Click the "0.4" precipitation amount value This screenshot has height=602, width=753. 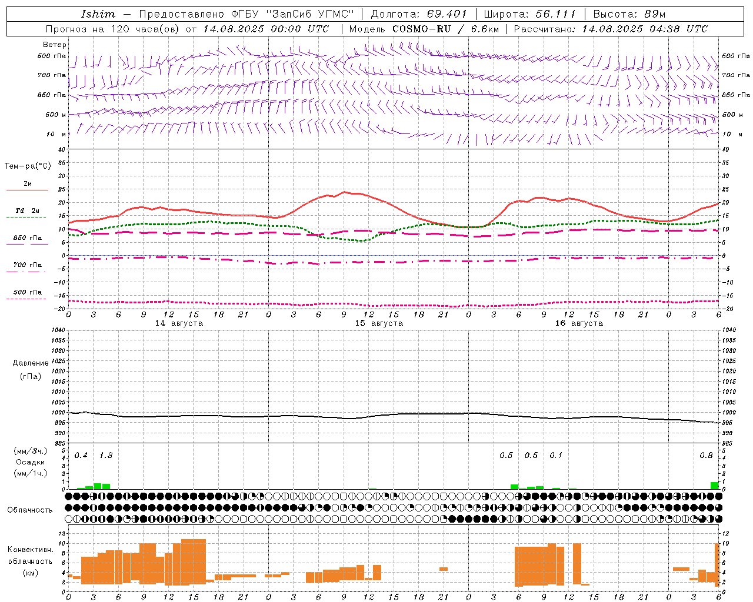[81, 456]
